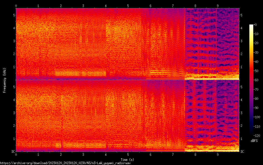Click the upper channel's 5 kHz left tick label
Screen dimensions: 263x165
(x=14, y=15)
